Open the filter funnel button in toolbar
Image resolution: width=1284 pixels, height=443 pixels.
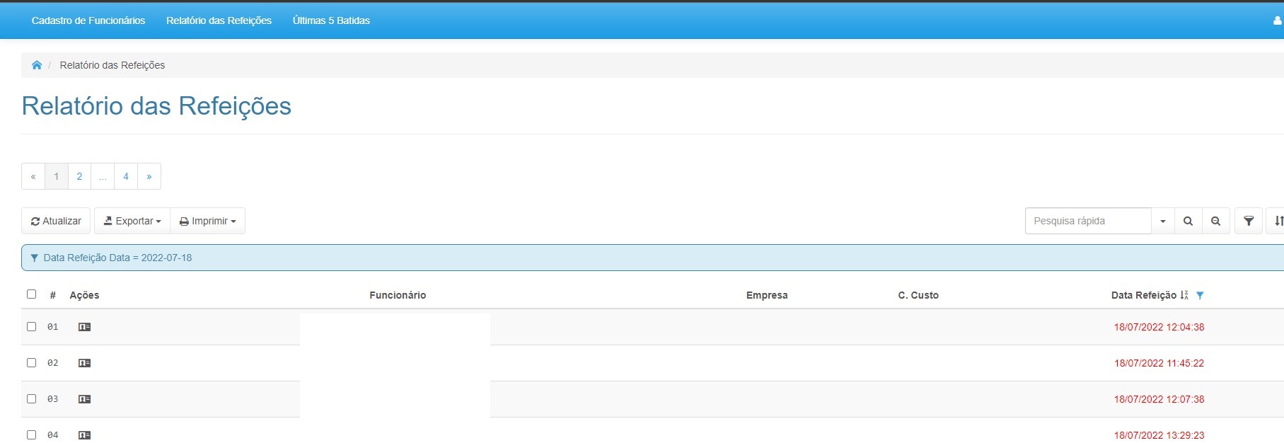(x=1249, y=221)
